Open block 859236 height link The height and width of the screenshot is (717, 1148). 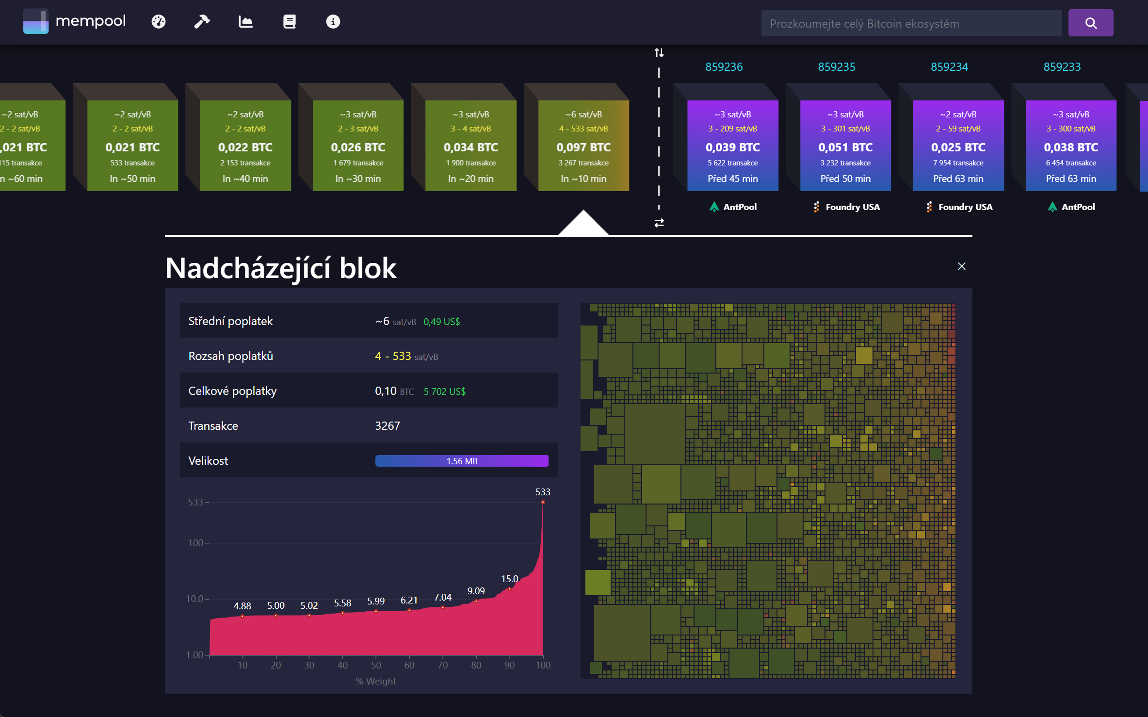point(724,67)
